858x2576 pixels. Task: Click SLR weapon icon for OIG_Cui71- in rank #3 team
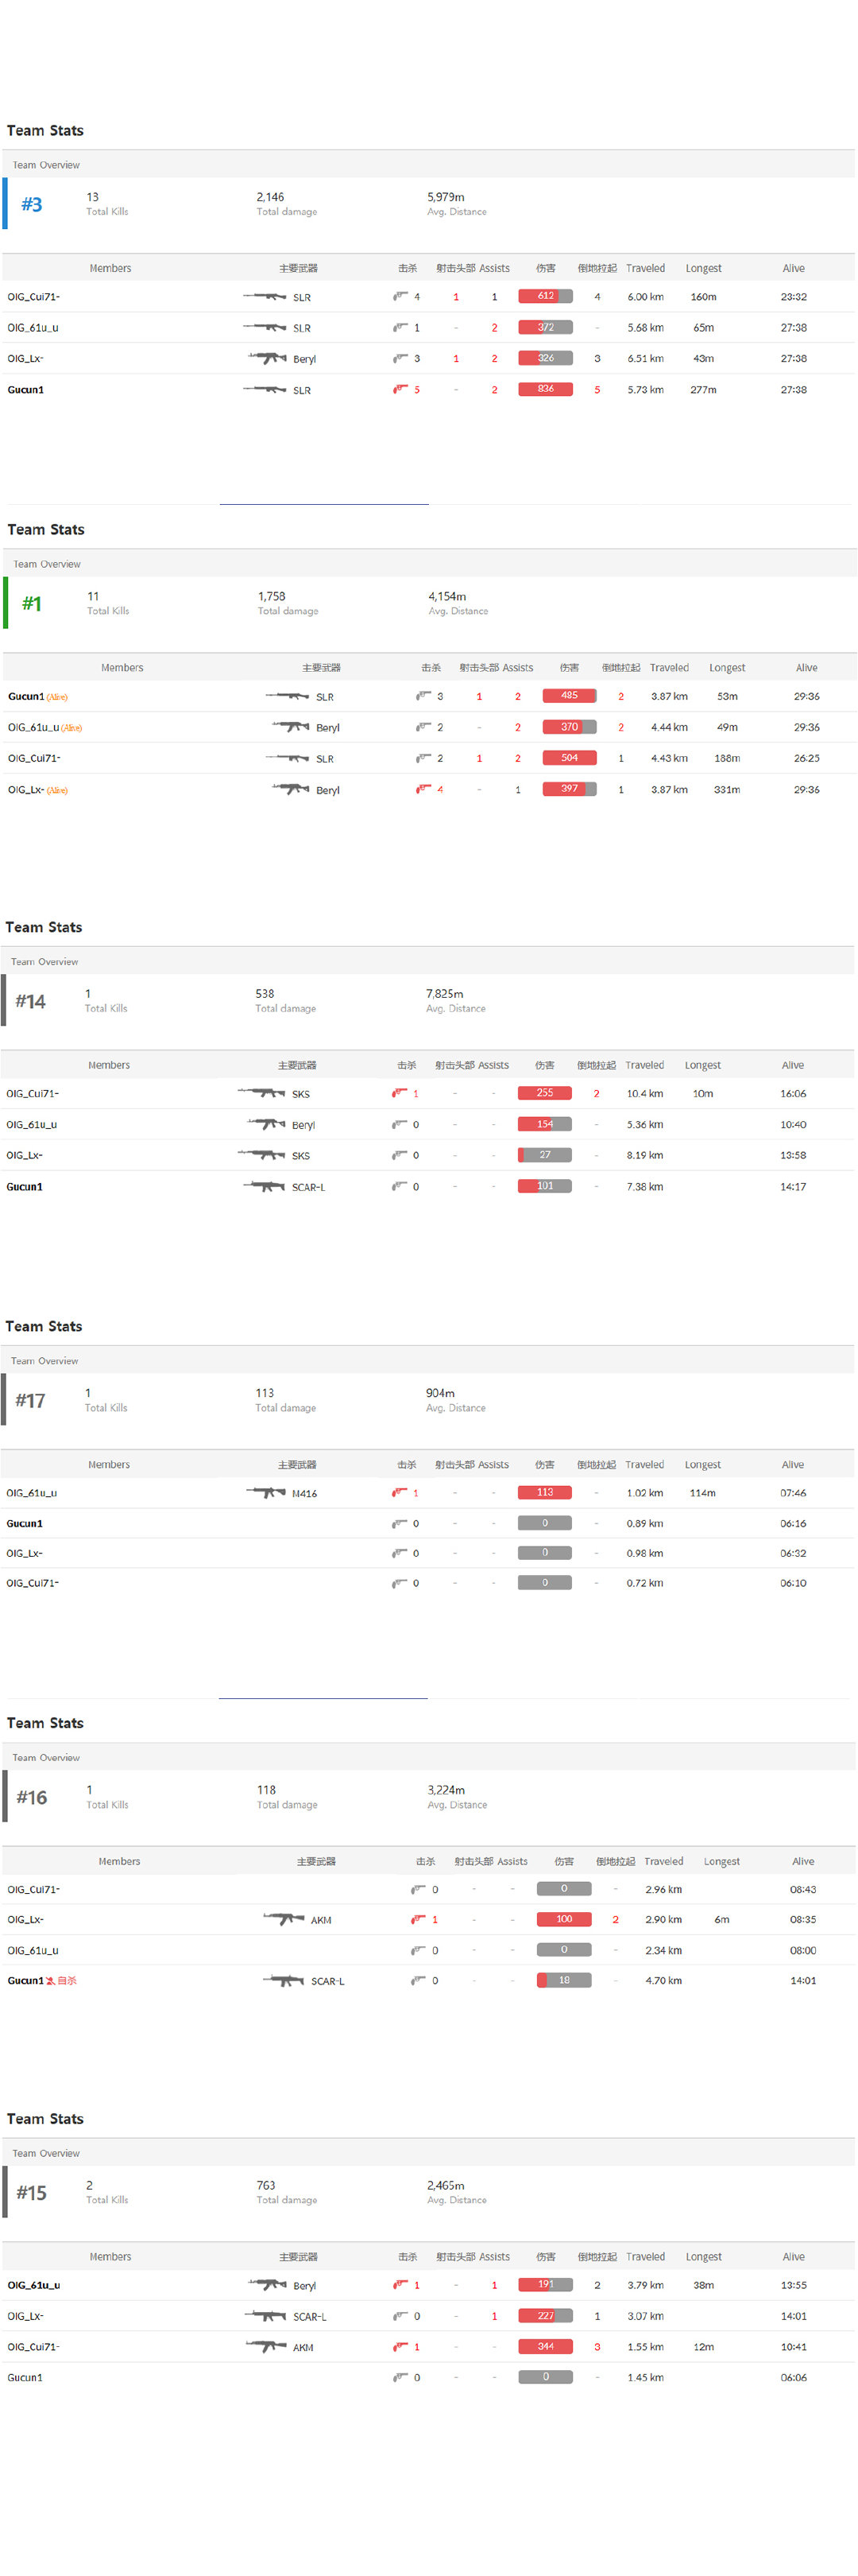pos(265,297)
